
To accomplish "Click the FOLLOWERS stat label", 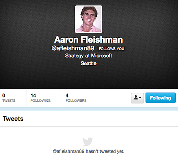I will click(76, 101).
